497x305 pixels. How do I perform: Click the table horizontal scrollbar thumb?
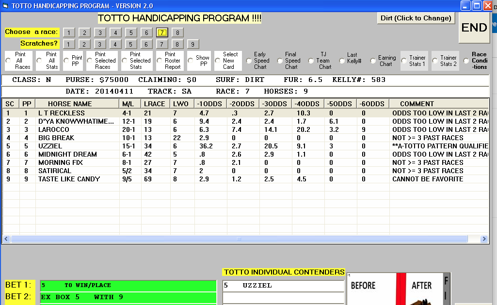click(240, 239)
